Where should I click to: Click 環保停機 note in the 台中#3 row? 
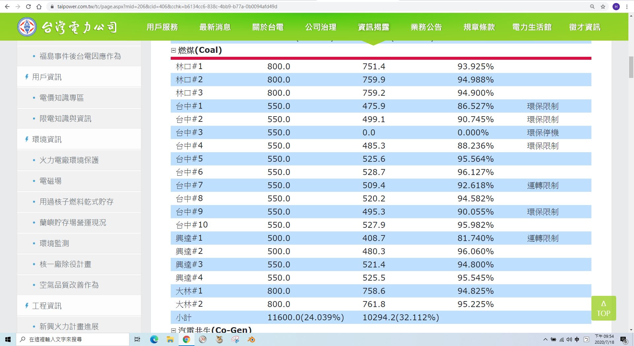[543, 132]
